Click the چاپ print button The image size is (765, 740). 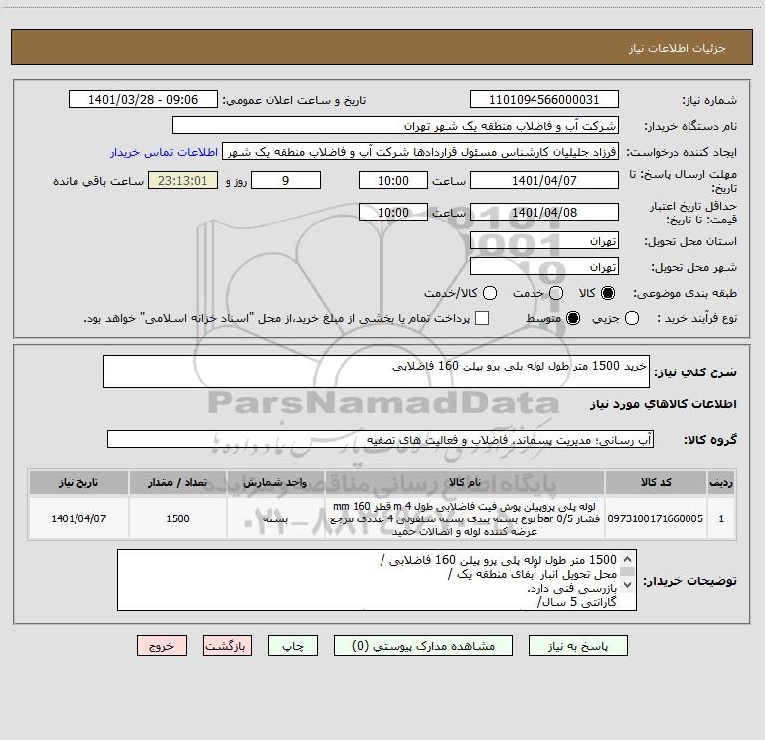point(293,646)
